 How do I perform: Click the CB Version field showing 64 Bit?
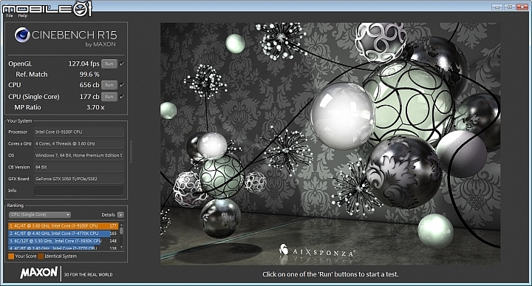click(79, 167)
